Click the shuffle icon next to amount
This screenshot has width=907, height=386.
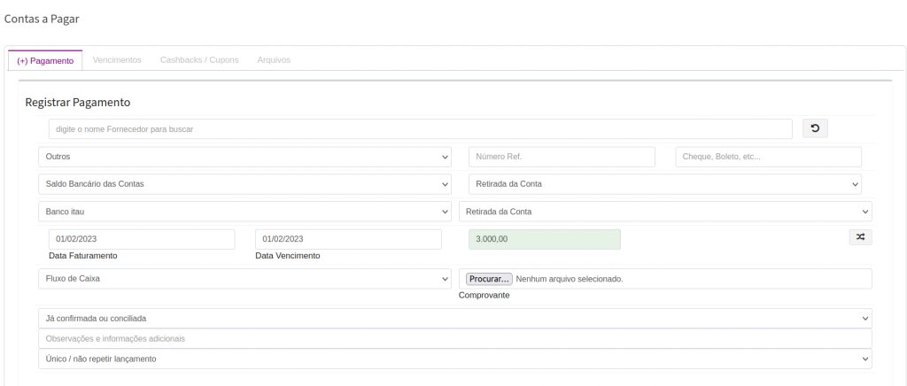click(x=860, y=237)
